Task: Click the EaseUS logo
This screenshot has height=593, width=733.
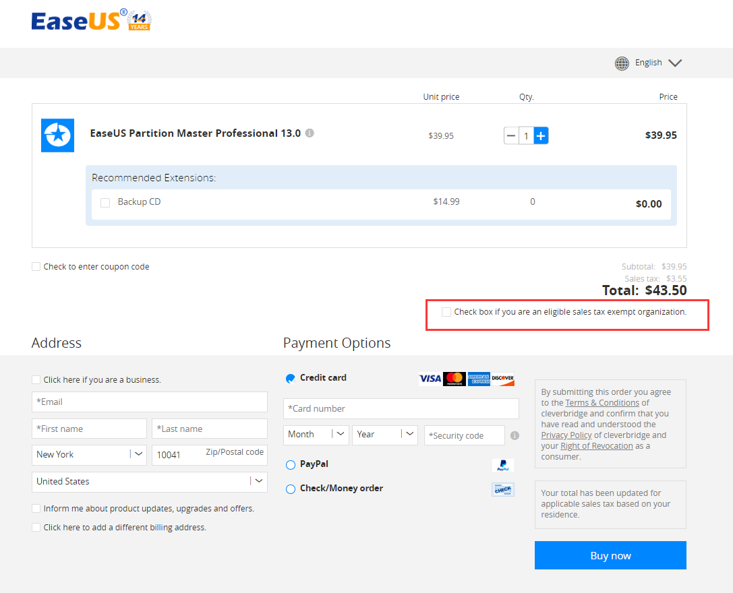Action: tap(91, 21)
